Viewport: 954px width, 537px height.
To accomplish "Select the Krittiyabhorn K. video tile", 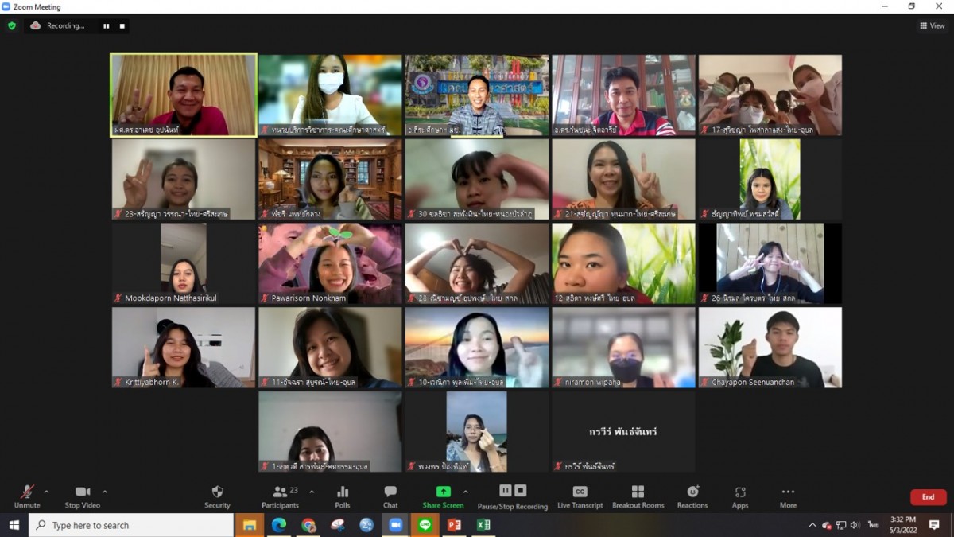I will coord(183,348).
